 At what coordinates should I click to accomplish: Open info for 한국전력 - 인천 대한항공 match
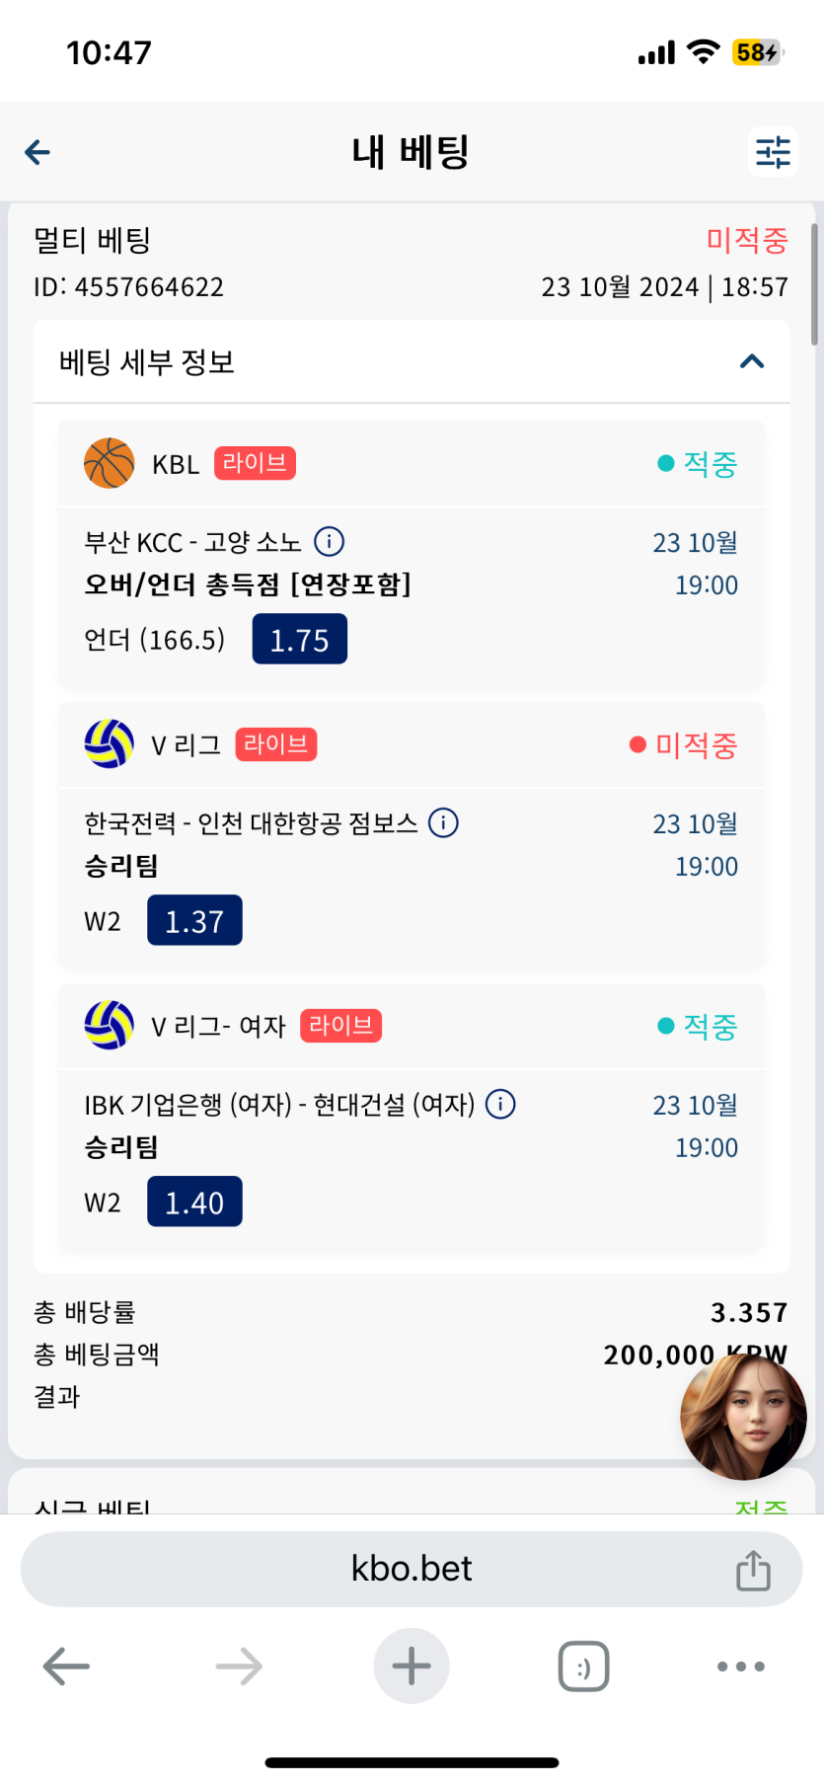click(x=443, y=822)
